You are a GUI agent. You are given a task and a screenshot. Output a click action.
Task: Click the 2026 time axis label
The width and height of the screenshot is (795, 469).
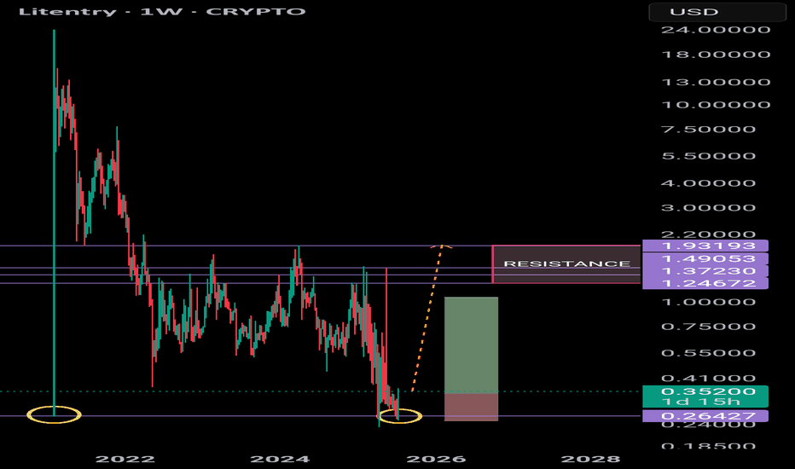436,460
